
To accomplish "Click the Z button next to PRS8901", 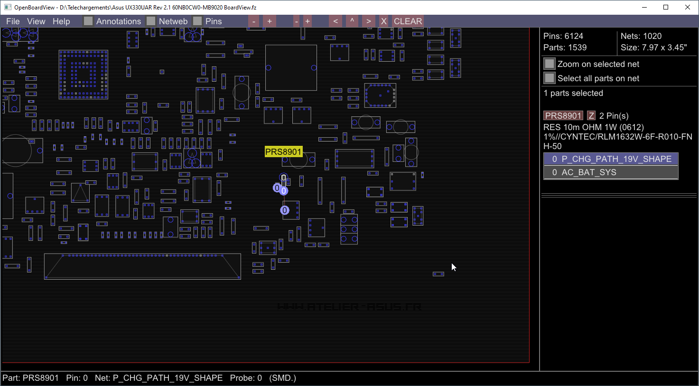I will (591, 116).
